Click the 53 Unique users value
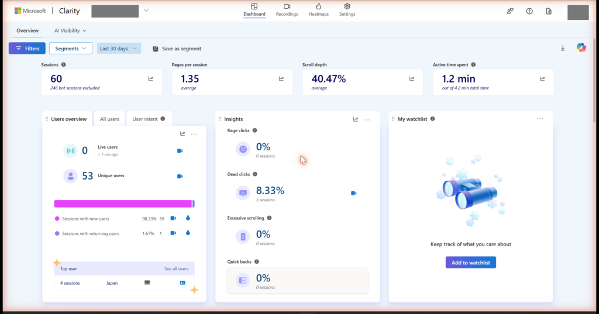The image size is (599, 314). point(88,176)
